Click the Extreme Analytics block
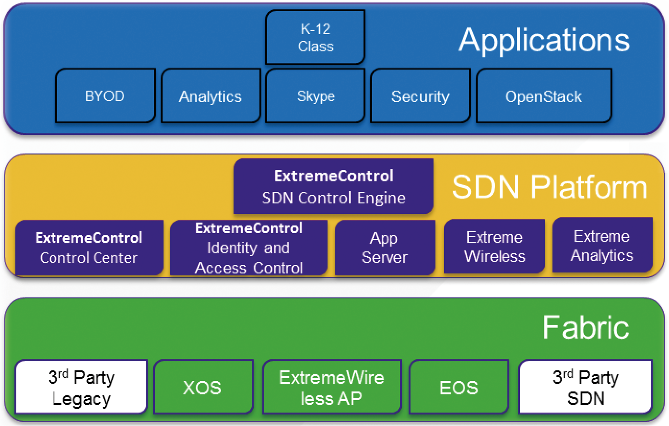 [x=602, y=245]
